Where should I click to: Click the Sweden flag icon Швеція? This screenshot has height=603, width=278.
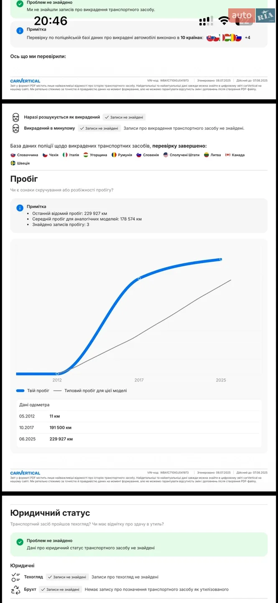point(13,163)
